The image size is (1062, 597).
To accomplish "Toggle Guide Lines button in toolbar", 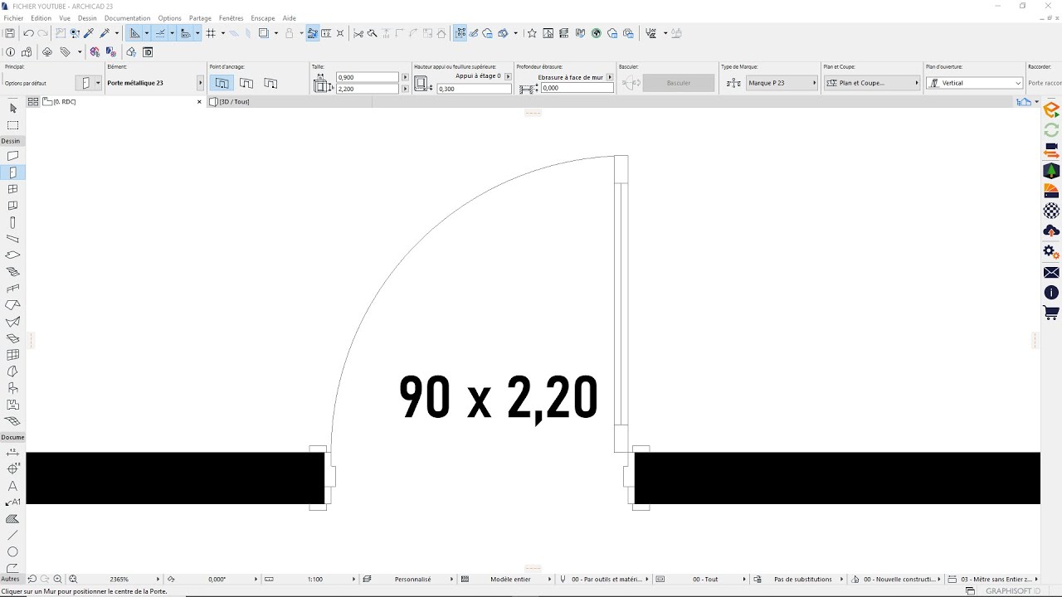I will 134,33.
